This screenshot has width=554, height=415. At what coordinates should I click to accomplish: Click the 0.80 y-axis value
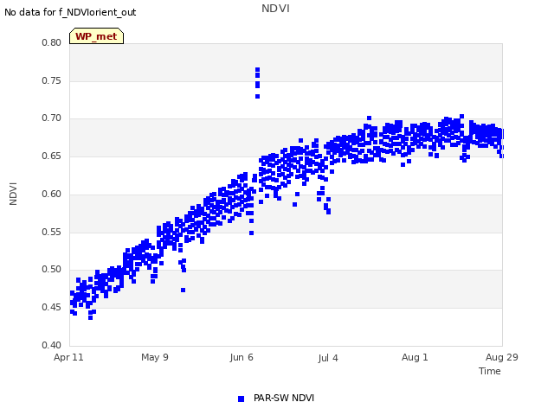tap(52, 42)
